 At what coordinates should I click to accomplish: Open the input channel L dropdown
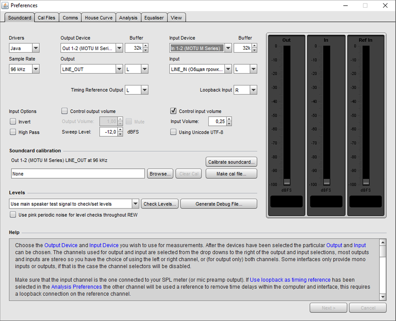coord(253,69)
